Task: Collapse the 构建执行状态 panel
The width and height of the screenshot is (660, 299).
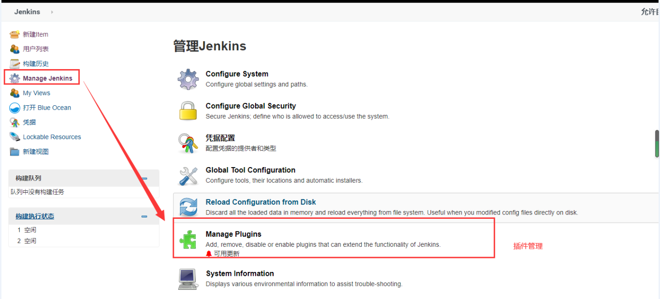Action: tap(144, 216)
